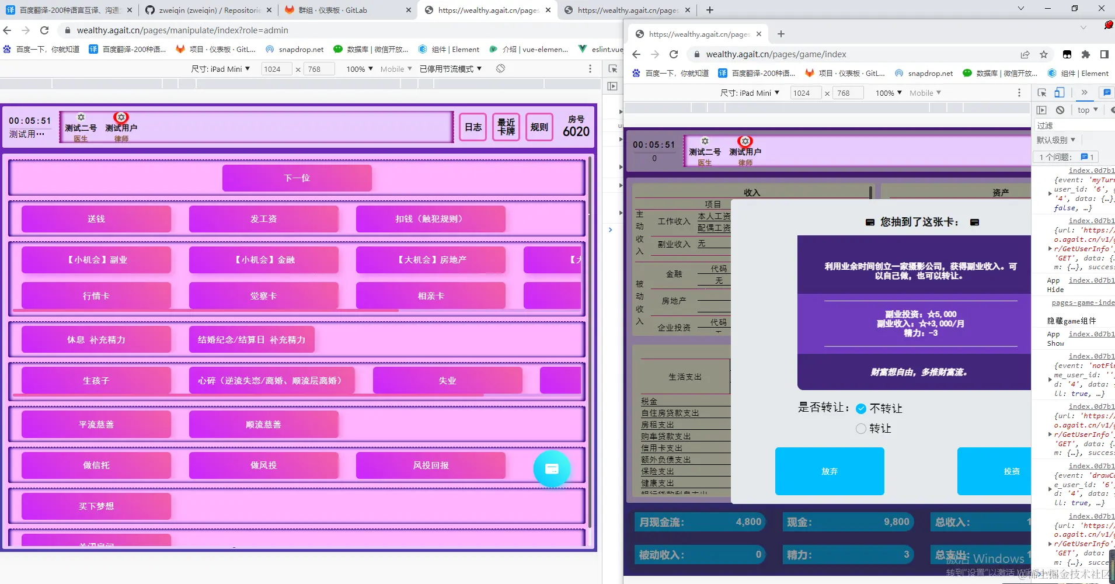Trigger 【小机会】副业 card
The image size is (1115, 584).
(96, 259)
